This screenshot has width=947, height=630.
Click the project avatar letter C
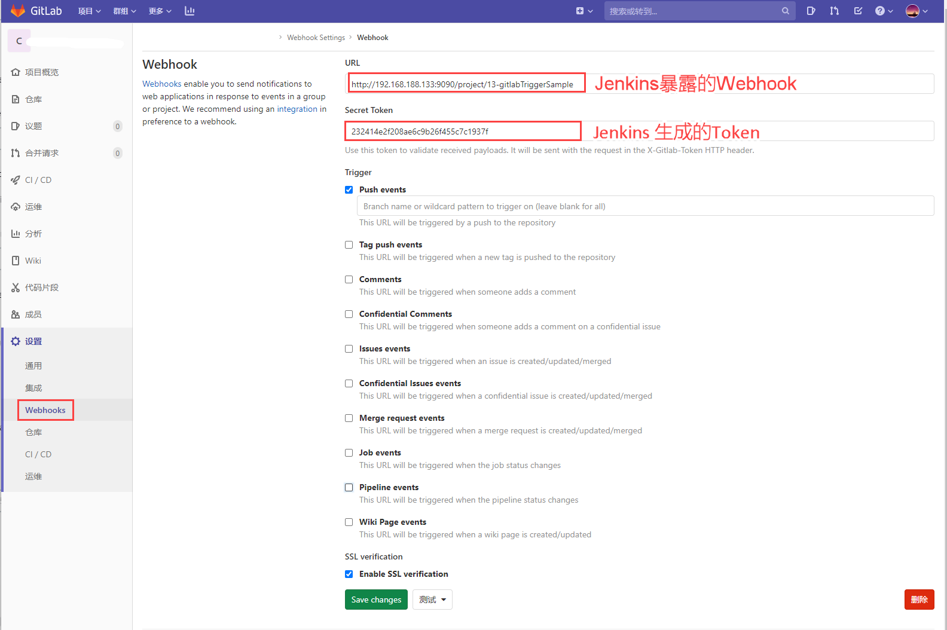19,41
